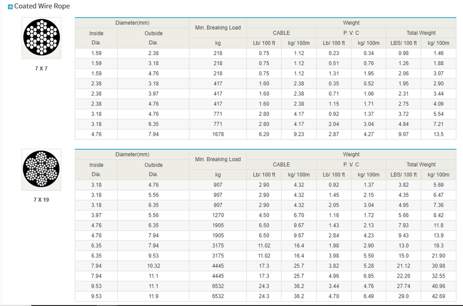Click the arrow icon beside Coated Wire Rope
Viewport: 463px width, 306px height.
10,6
